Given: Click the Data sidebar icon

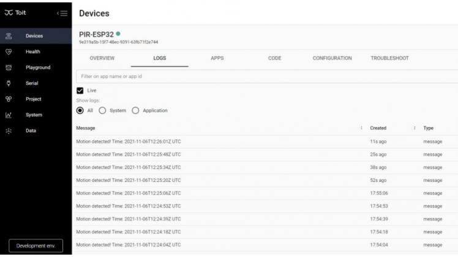Looking at the screenshot, I should click(9, 131).
